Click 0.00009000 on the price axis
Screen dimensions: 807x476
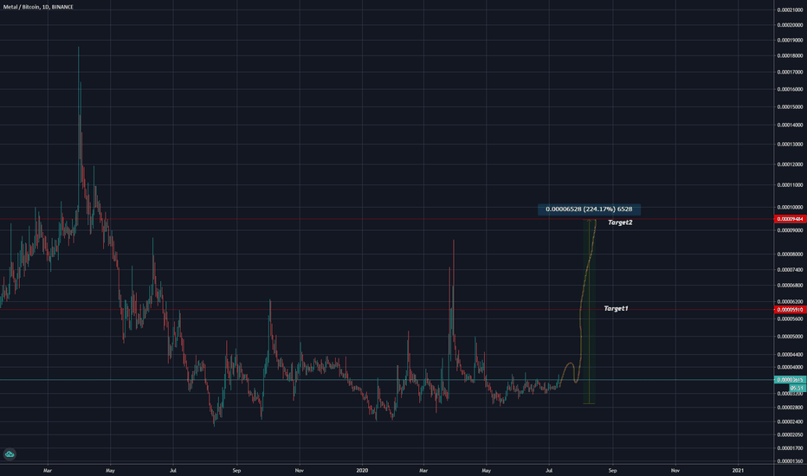[x=790, y=230]
